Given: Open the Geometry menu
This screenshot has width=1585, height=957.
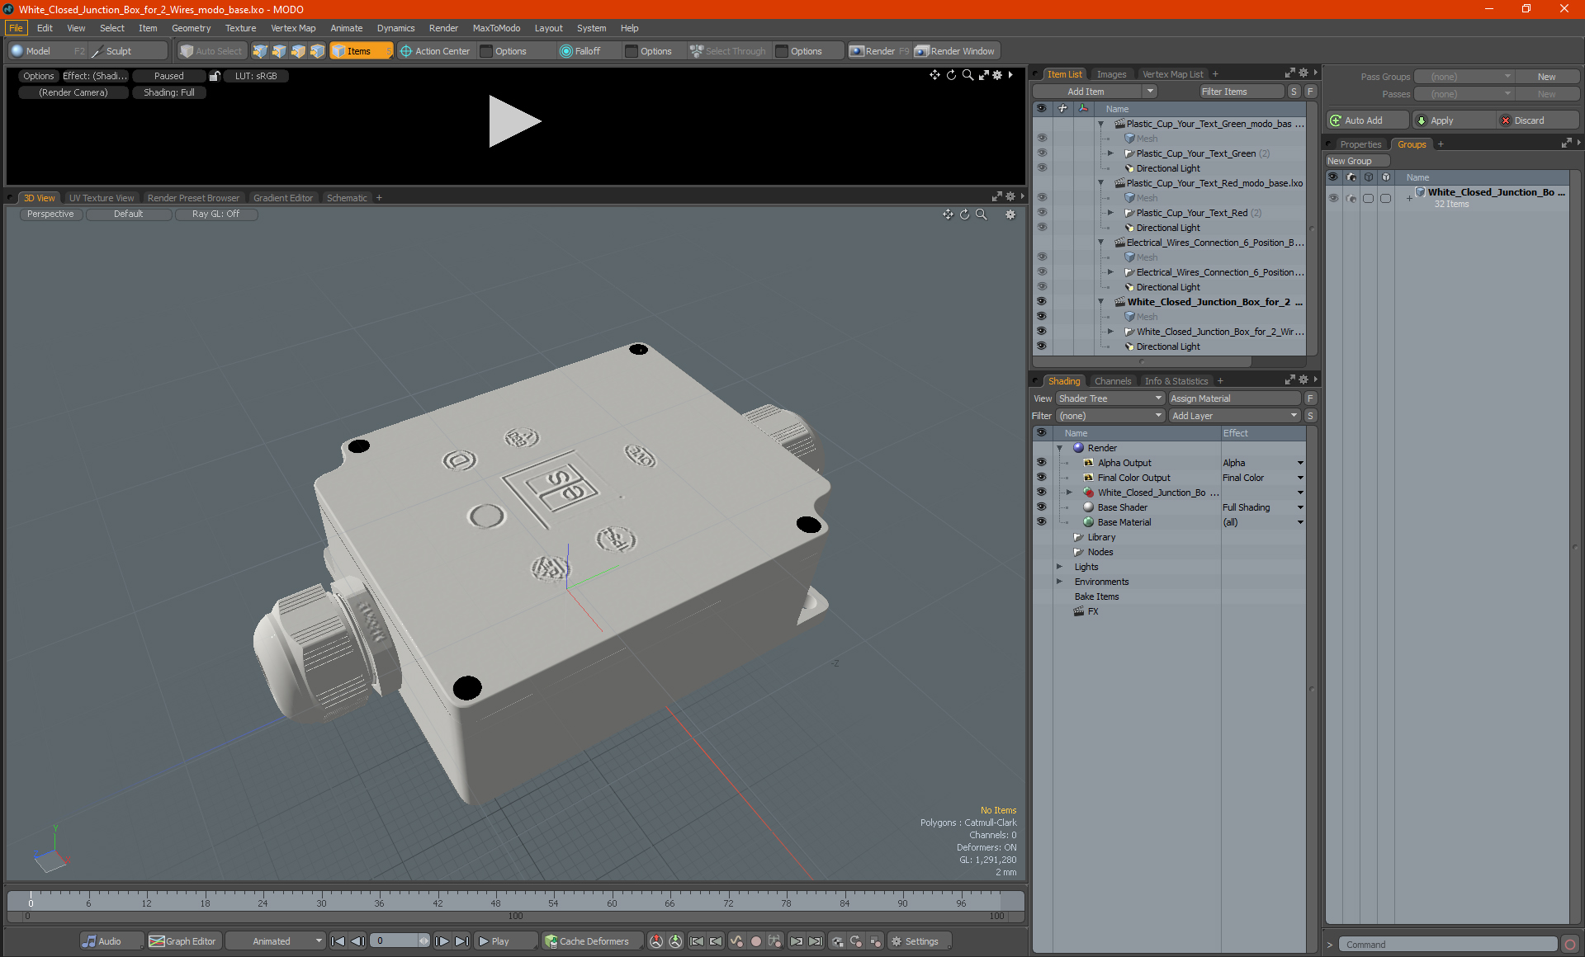Looking at the screenshot, I should point(191,28).
